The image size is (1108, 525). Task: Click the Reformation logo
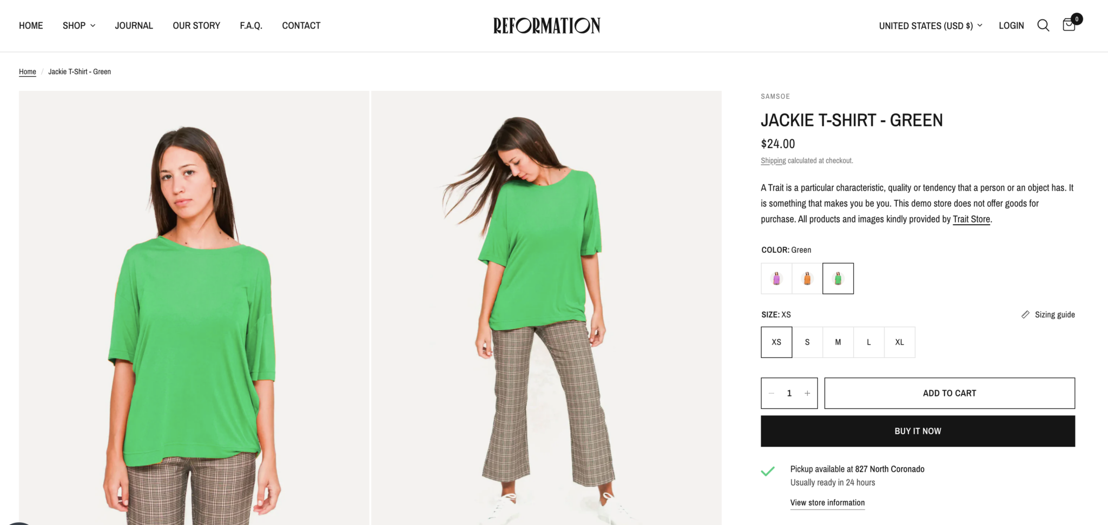click(546, 25)
